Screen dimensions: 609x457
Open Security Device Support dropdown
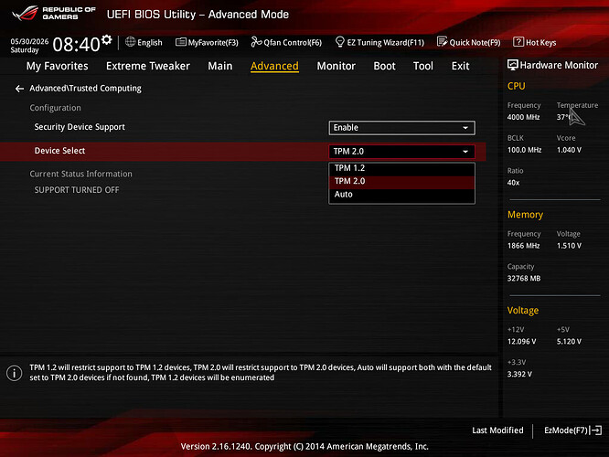coord(401,128)
